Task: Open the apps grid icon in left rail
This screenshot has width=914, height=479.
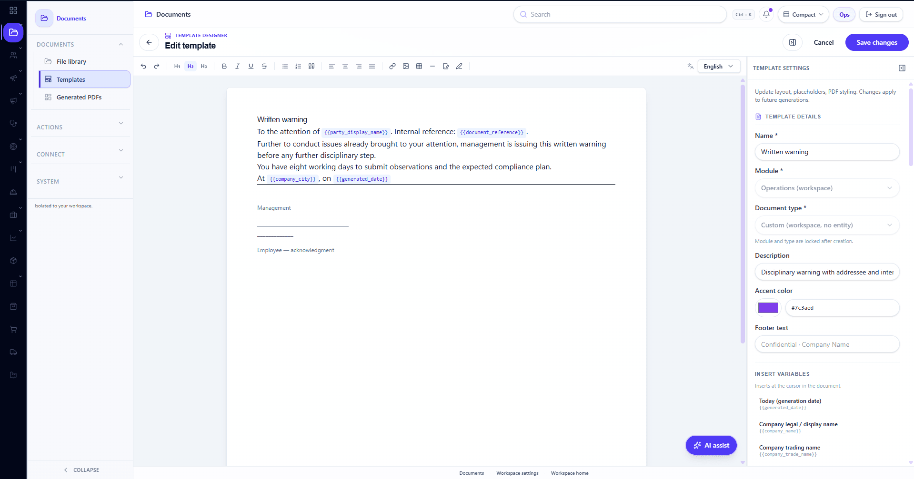Action: pos(13,10)
